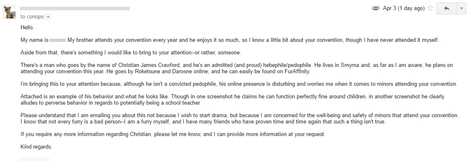Click the 'Kind regards,' closing line
Viewport: 471px width, 167px height.
coord(36,147)
